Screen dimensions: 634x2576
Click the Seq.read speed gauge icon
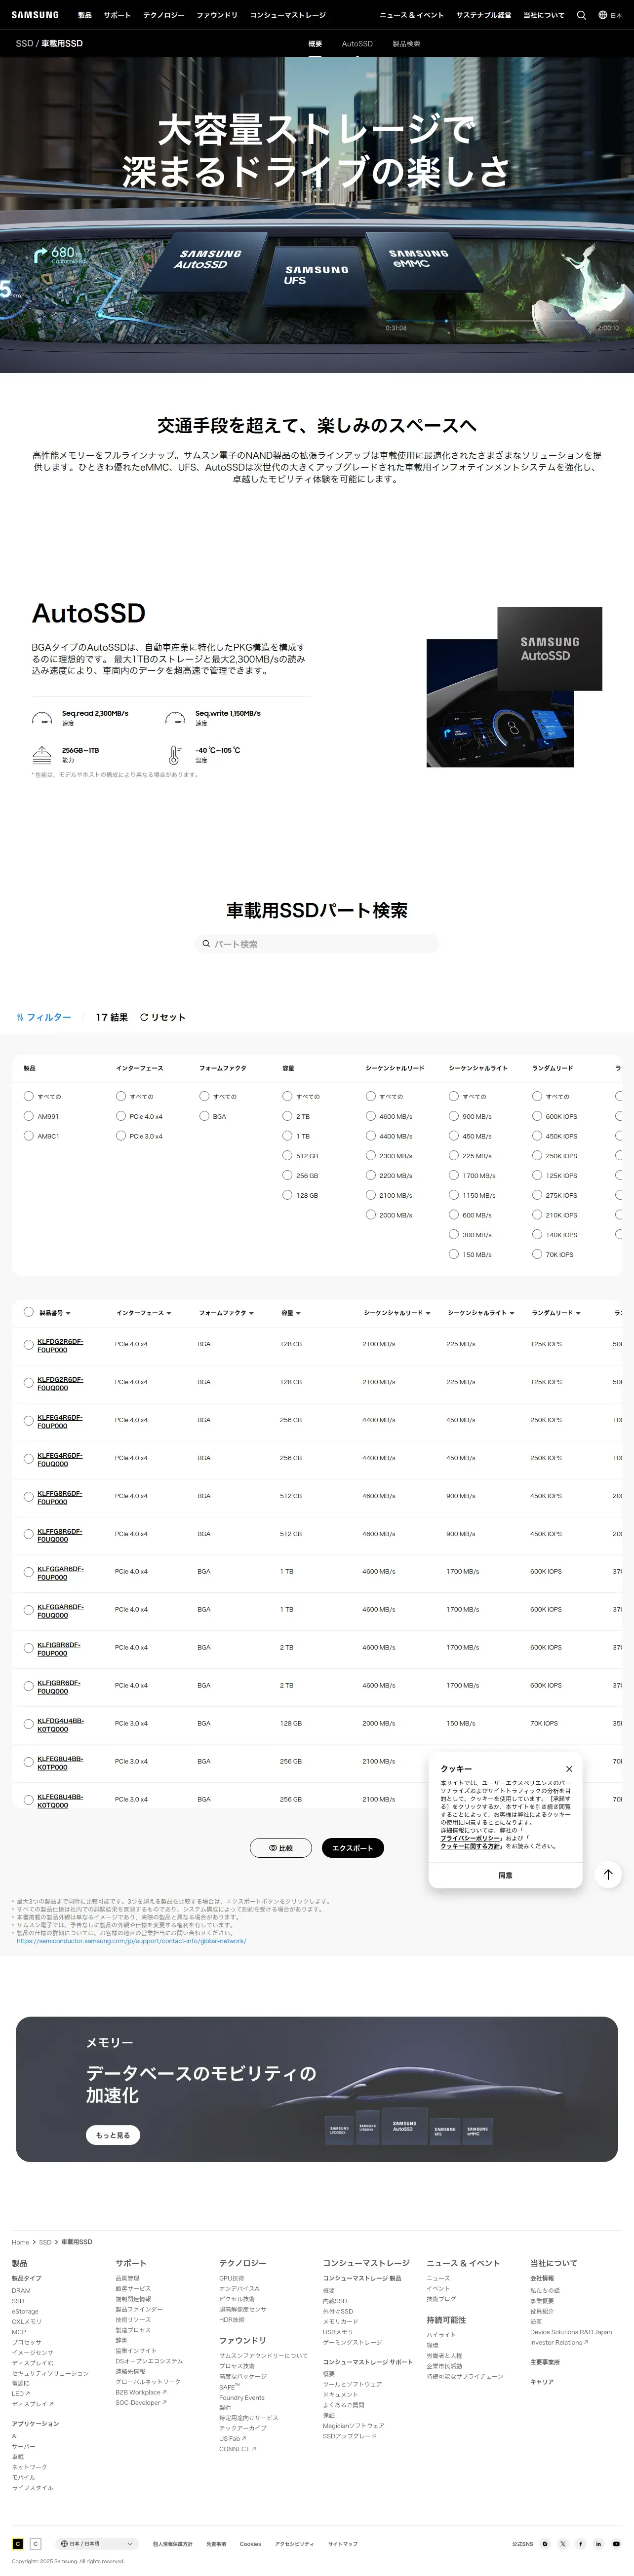pos(42,718)
